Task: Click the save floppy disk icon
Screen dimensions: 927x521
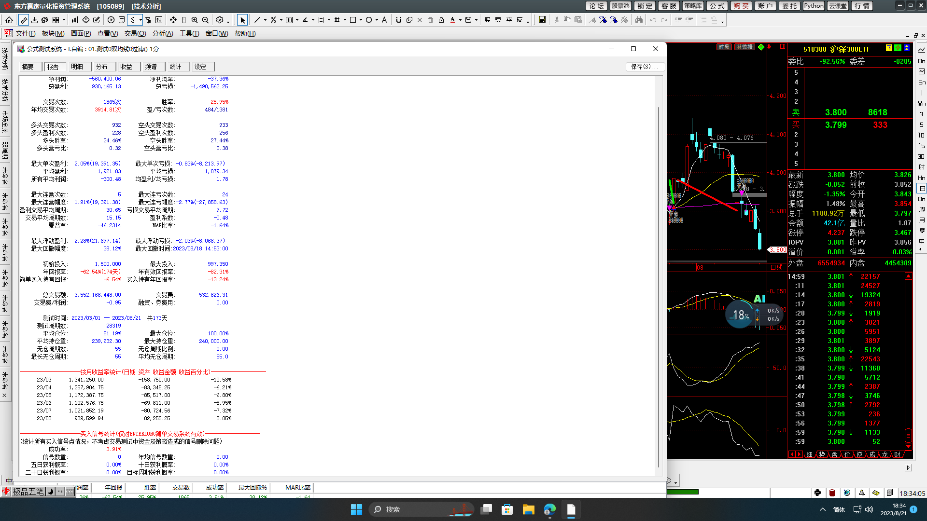Action: click(x=542, y=20)
